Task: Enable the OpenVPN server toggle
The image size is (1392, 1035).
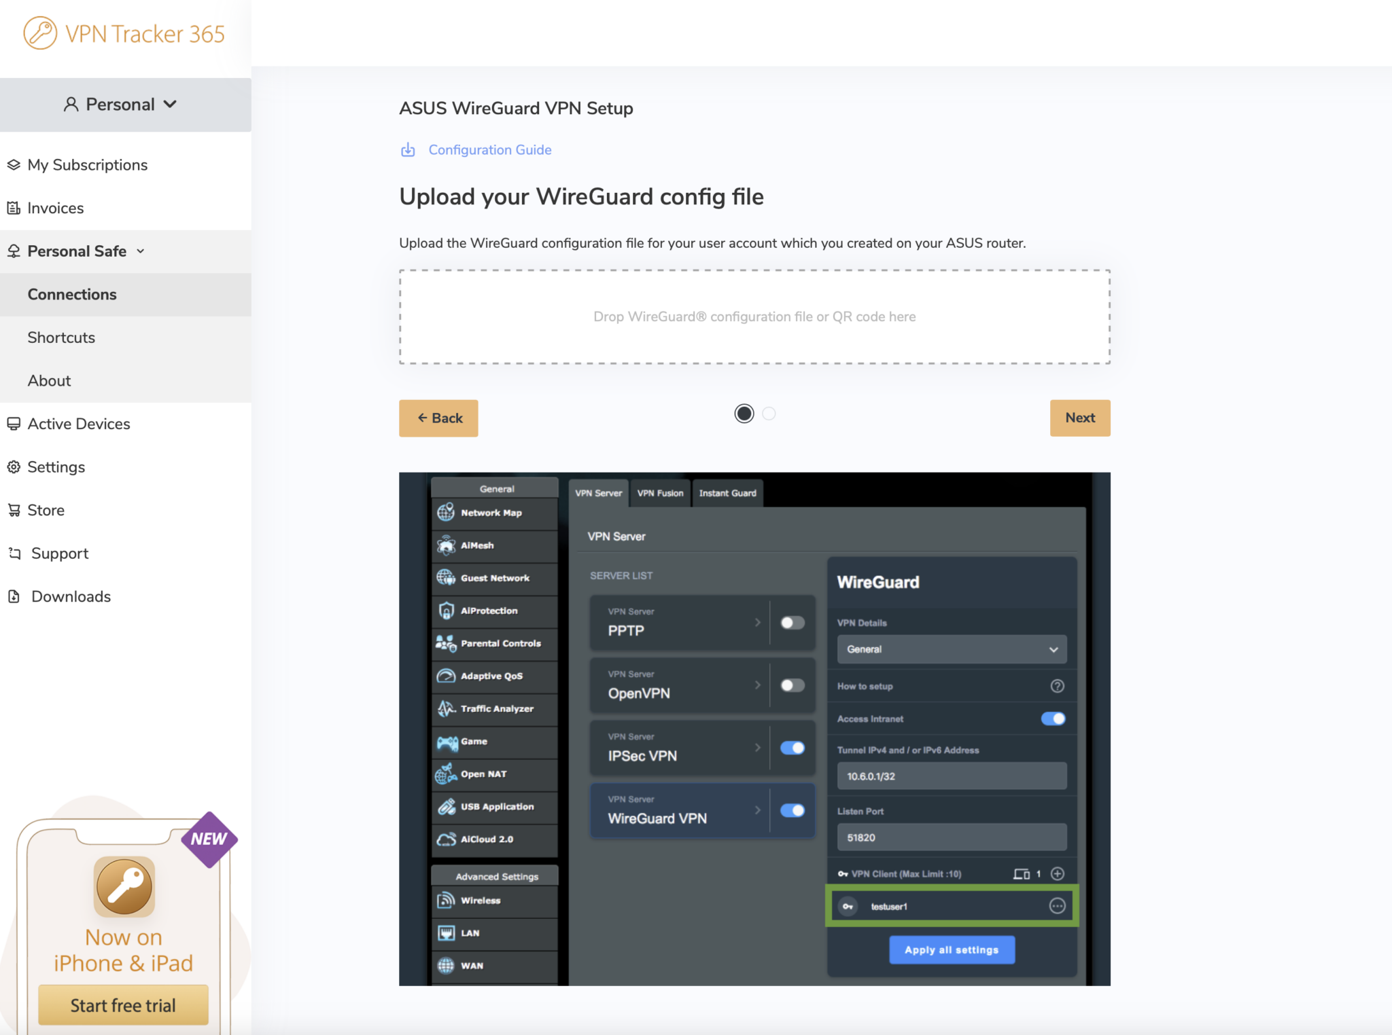Action: click(791, 685)
